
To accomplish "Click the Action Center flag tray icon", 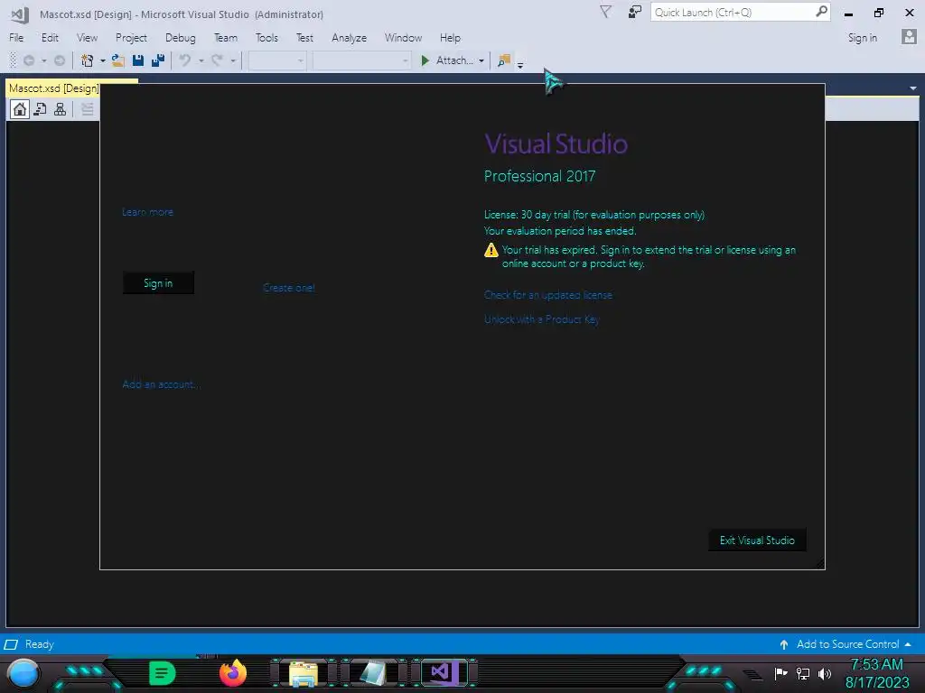I will [x=781, y=673].
